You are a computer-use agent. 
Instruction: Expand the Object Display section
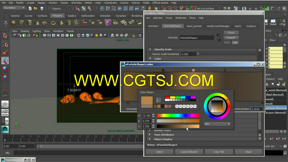(150, 139)
